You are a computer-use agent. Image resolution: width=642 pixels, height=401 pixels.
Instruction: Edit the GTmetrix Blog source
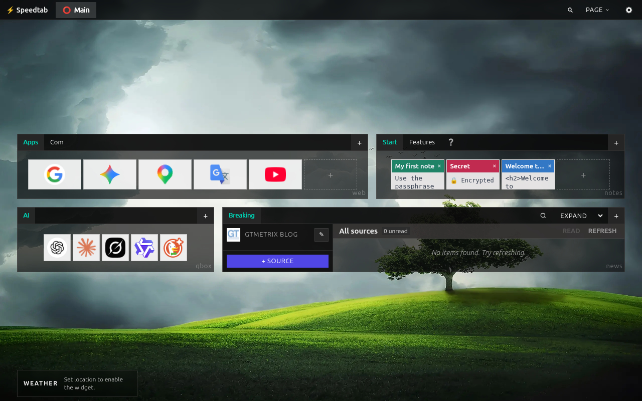pos(322,235)
